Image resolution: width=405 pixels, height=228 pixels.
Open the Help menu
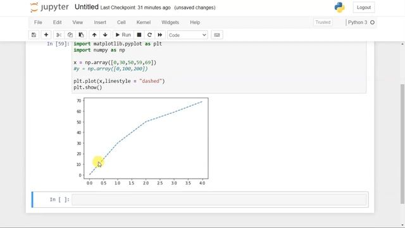click(x=195, y=23)
